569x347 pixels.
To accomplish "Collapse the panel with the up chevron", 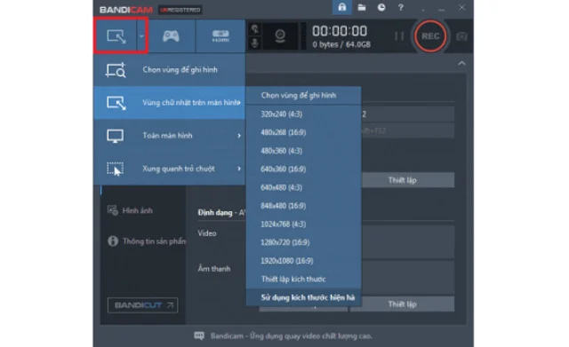I will 461,63.
